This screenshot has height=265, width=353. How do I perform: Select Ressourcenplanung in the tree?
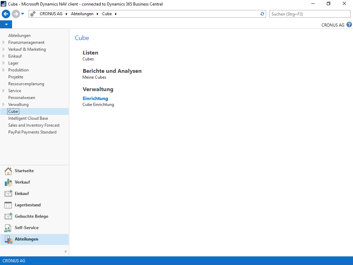26,84
